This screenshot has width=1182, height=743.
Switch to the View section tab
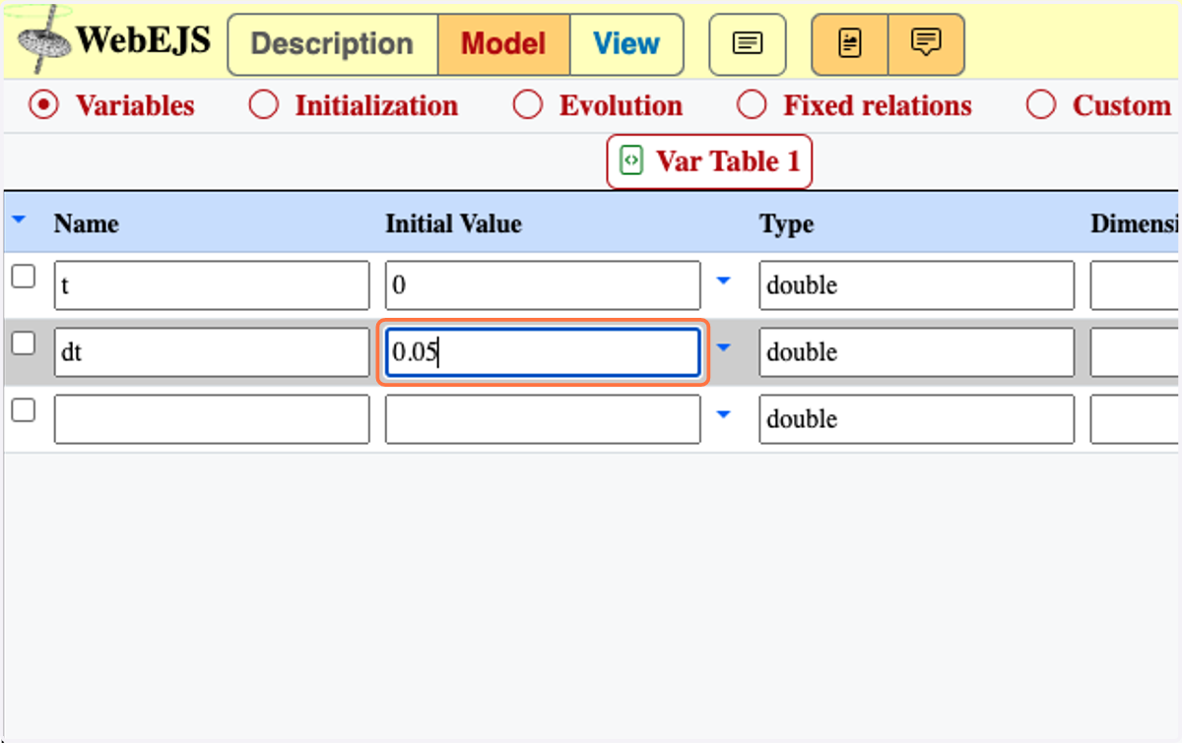pyautogui.click(x=626, y=44)
